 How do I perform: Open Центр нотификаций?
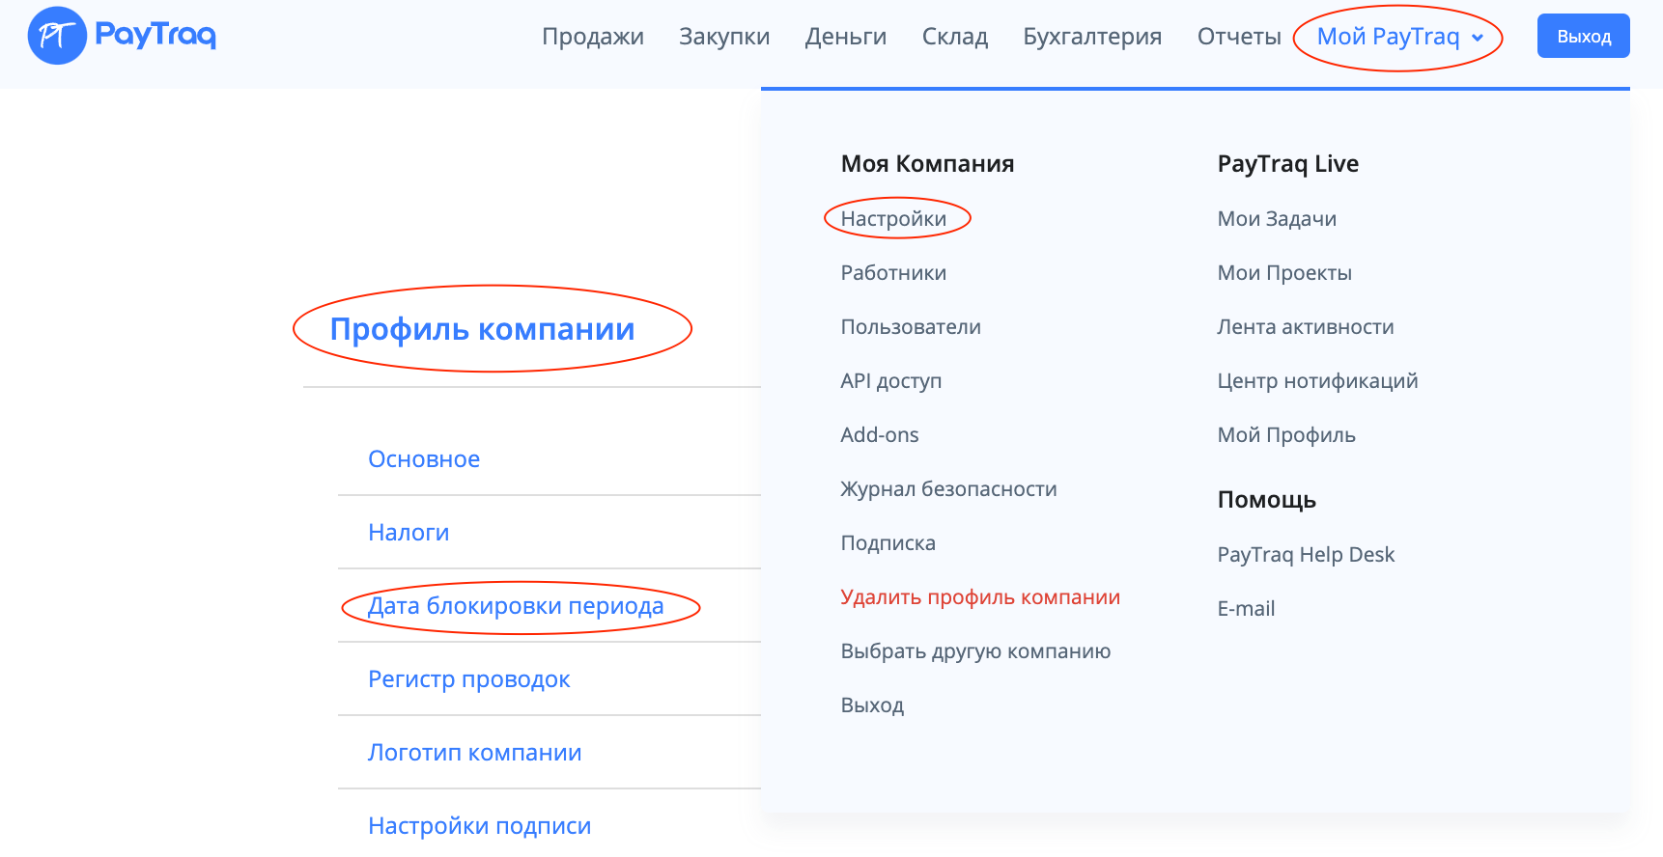(1317, 381)
